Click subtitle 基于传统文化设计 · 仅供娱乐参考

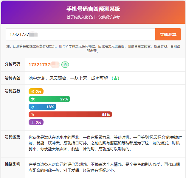tap(93, 17)
